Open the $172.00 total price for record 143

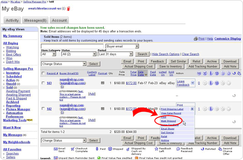pyautogui.click(x=131, y=83)
